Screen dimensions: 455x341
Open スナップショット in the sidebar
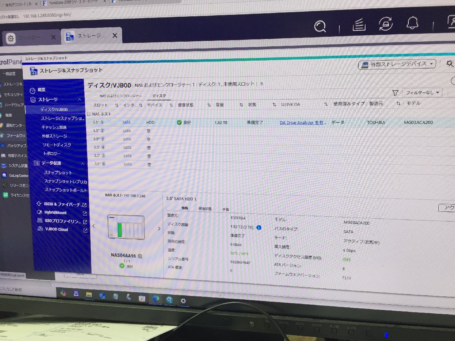tap(58, 172)
